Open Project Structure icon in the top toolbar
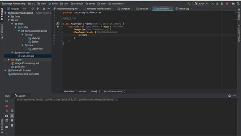 233,4
